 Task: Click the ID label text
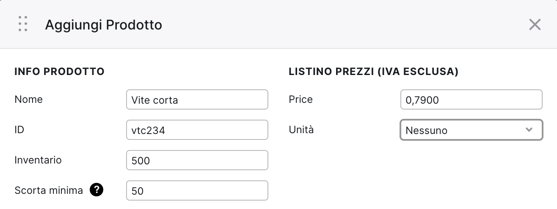tap(19, 130)
